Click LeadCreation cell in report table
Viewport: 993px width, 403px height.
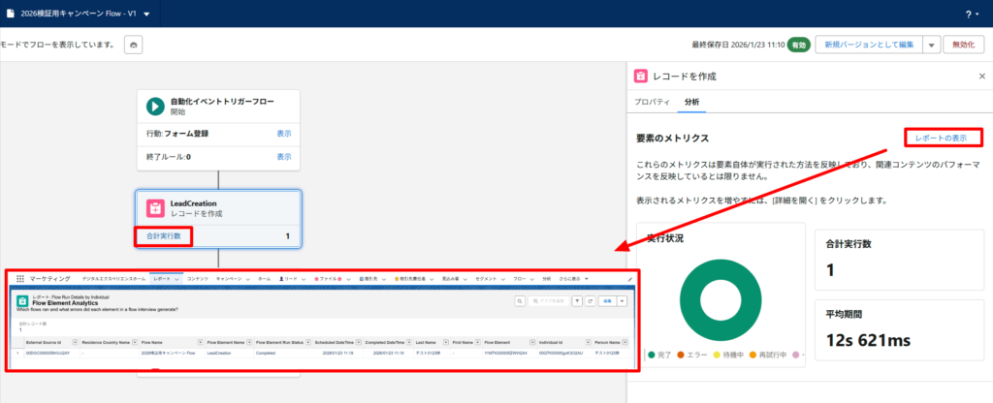[219, 353]
